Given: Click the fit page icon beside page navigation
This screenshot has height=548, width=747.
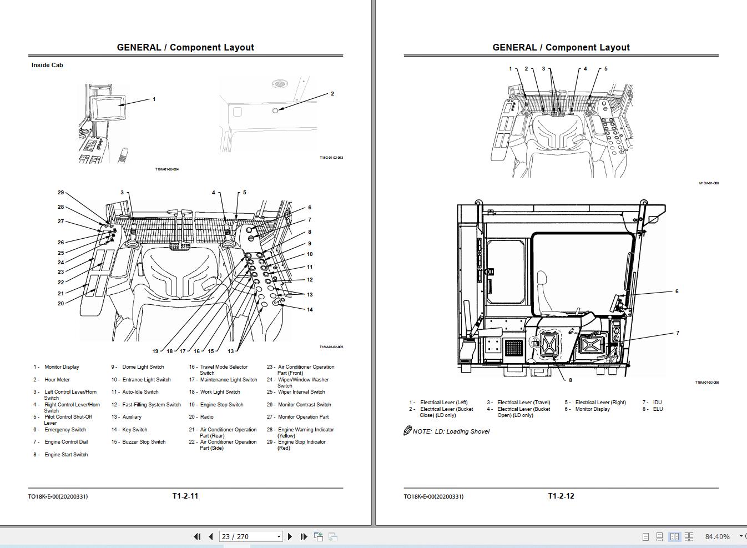Looking at the screenshot, I should click(x=319, y=536).
